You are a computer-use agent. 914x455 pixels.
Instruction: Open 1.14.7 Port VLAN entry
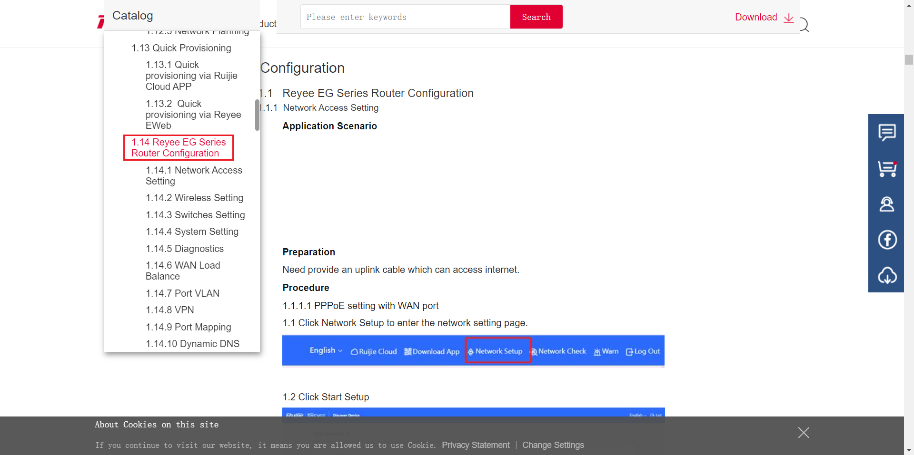tap(182, 293)
